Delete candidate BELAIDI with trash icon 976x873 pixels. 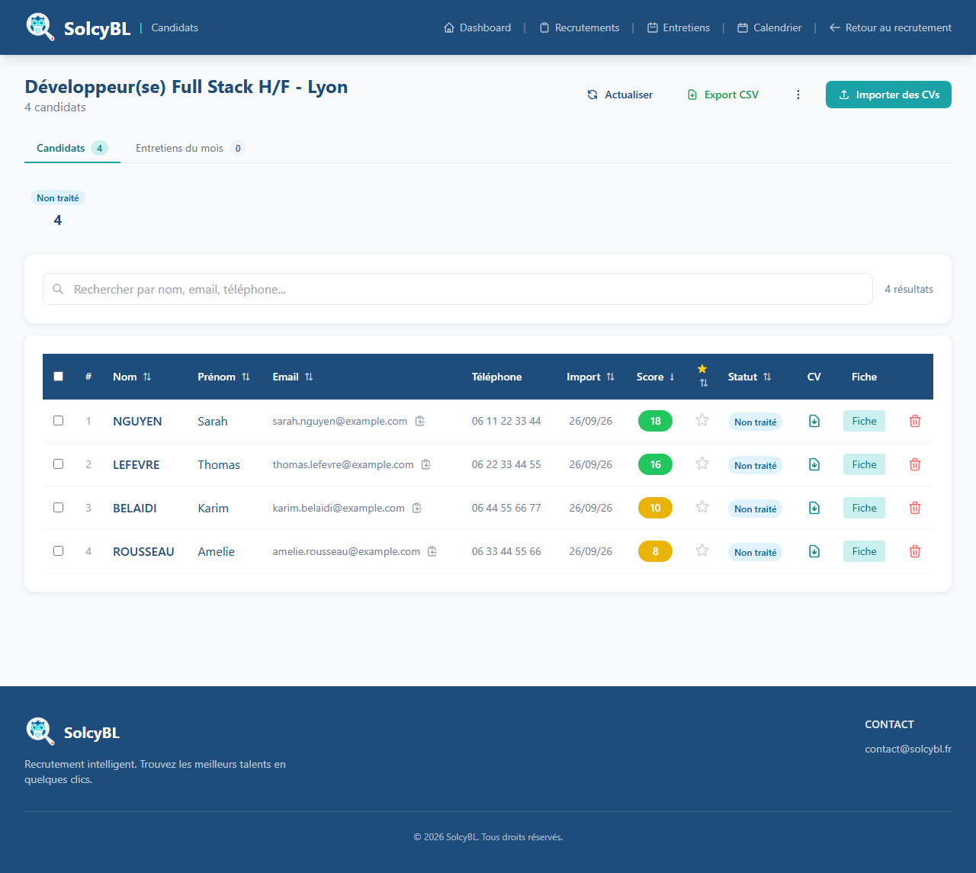tap(915, 508)
